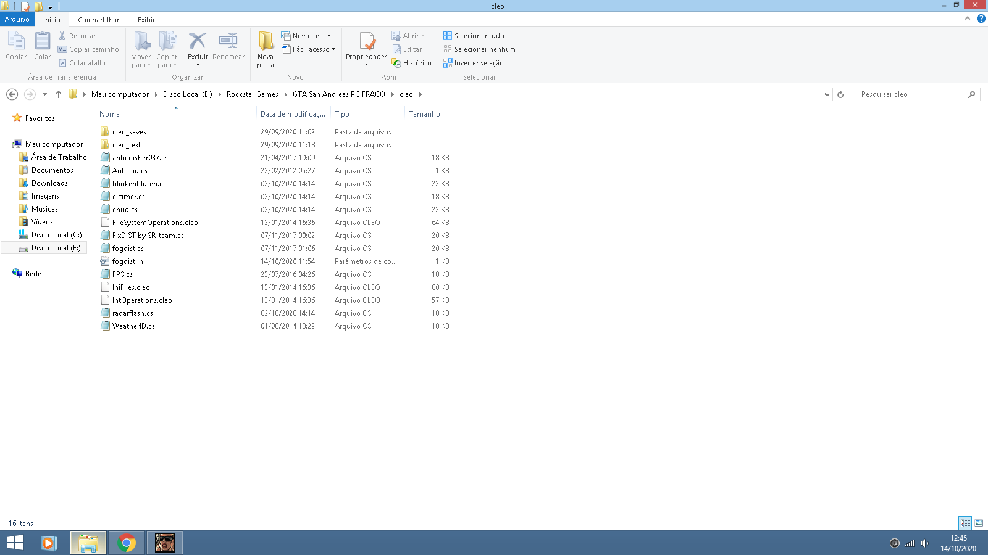Switch to the Início ribbon tab
988x555 pixels.
point(52,20)
